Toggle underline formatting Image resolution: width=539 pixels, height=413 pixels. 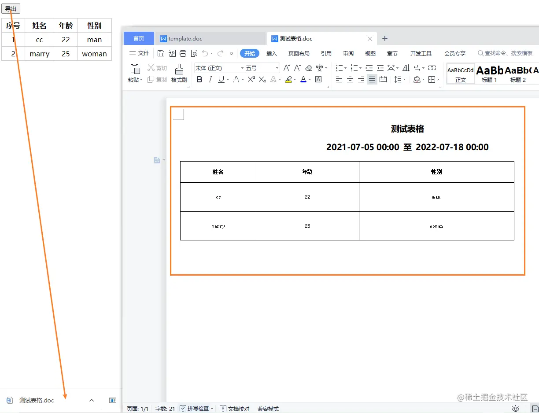[221, 80]
